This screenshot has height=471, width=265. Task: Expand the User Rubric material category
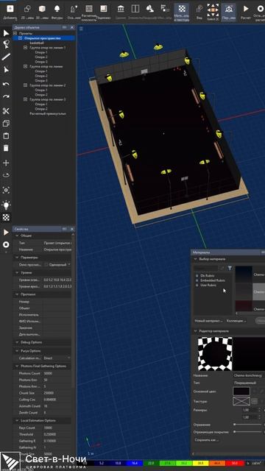click(x=197, y=285)
